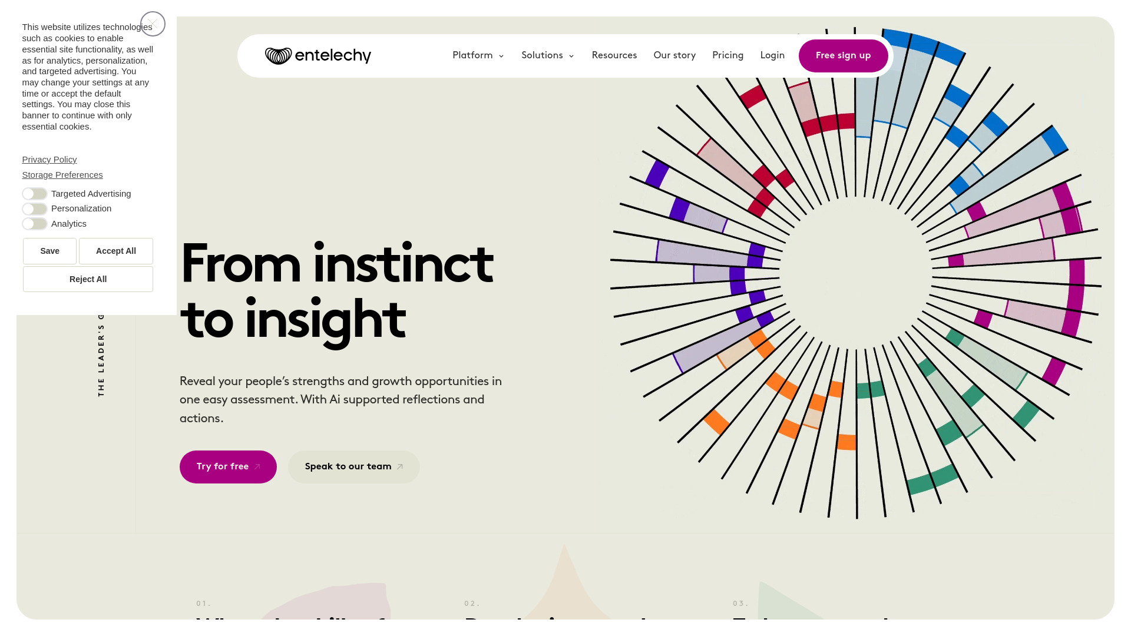Click the Privacy Policy link

tap(49, 158)
